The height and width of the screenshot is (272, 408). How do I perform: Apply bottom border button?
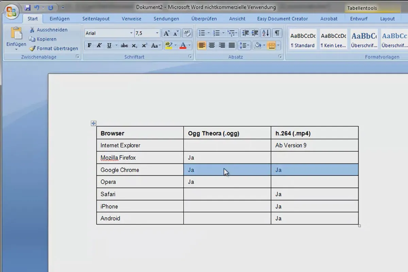pos(271,45)
